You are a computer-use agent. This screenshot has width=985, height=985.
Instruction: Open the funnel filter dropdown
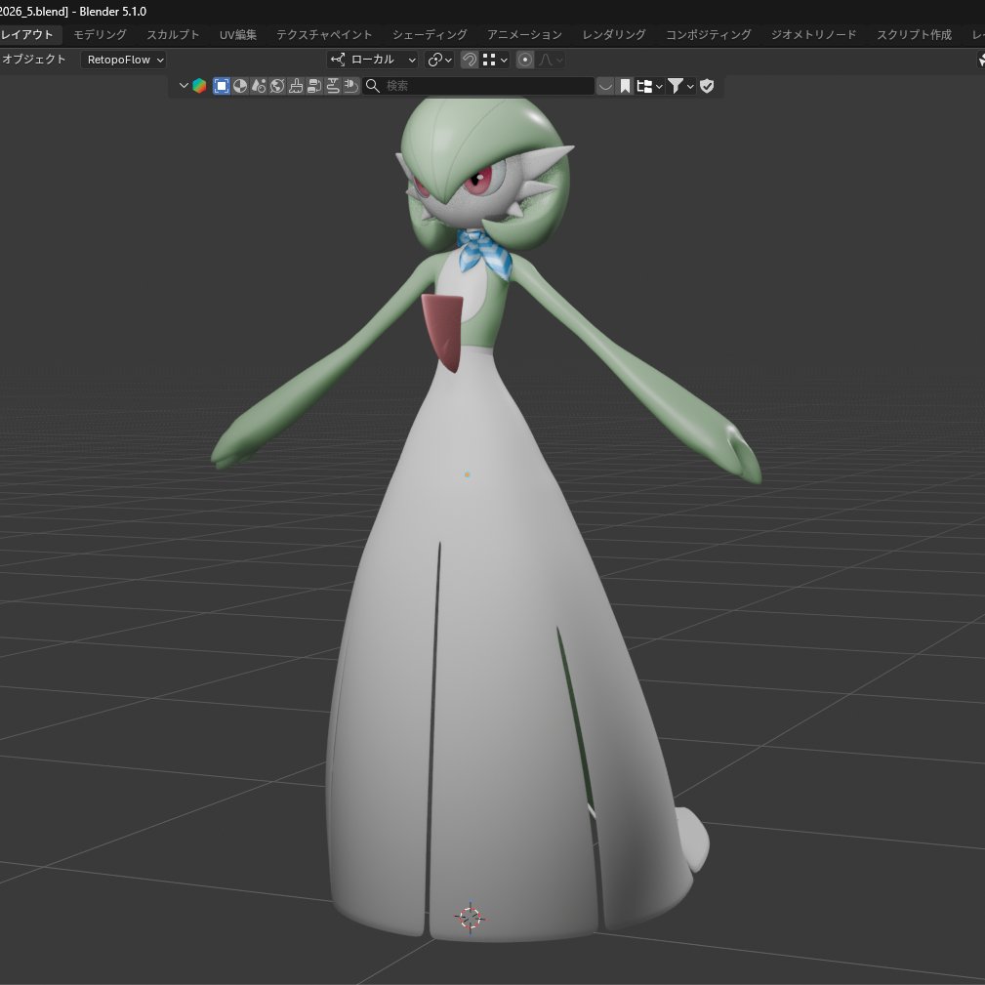[680, 86]
